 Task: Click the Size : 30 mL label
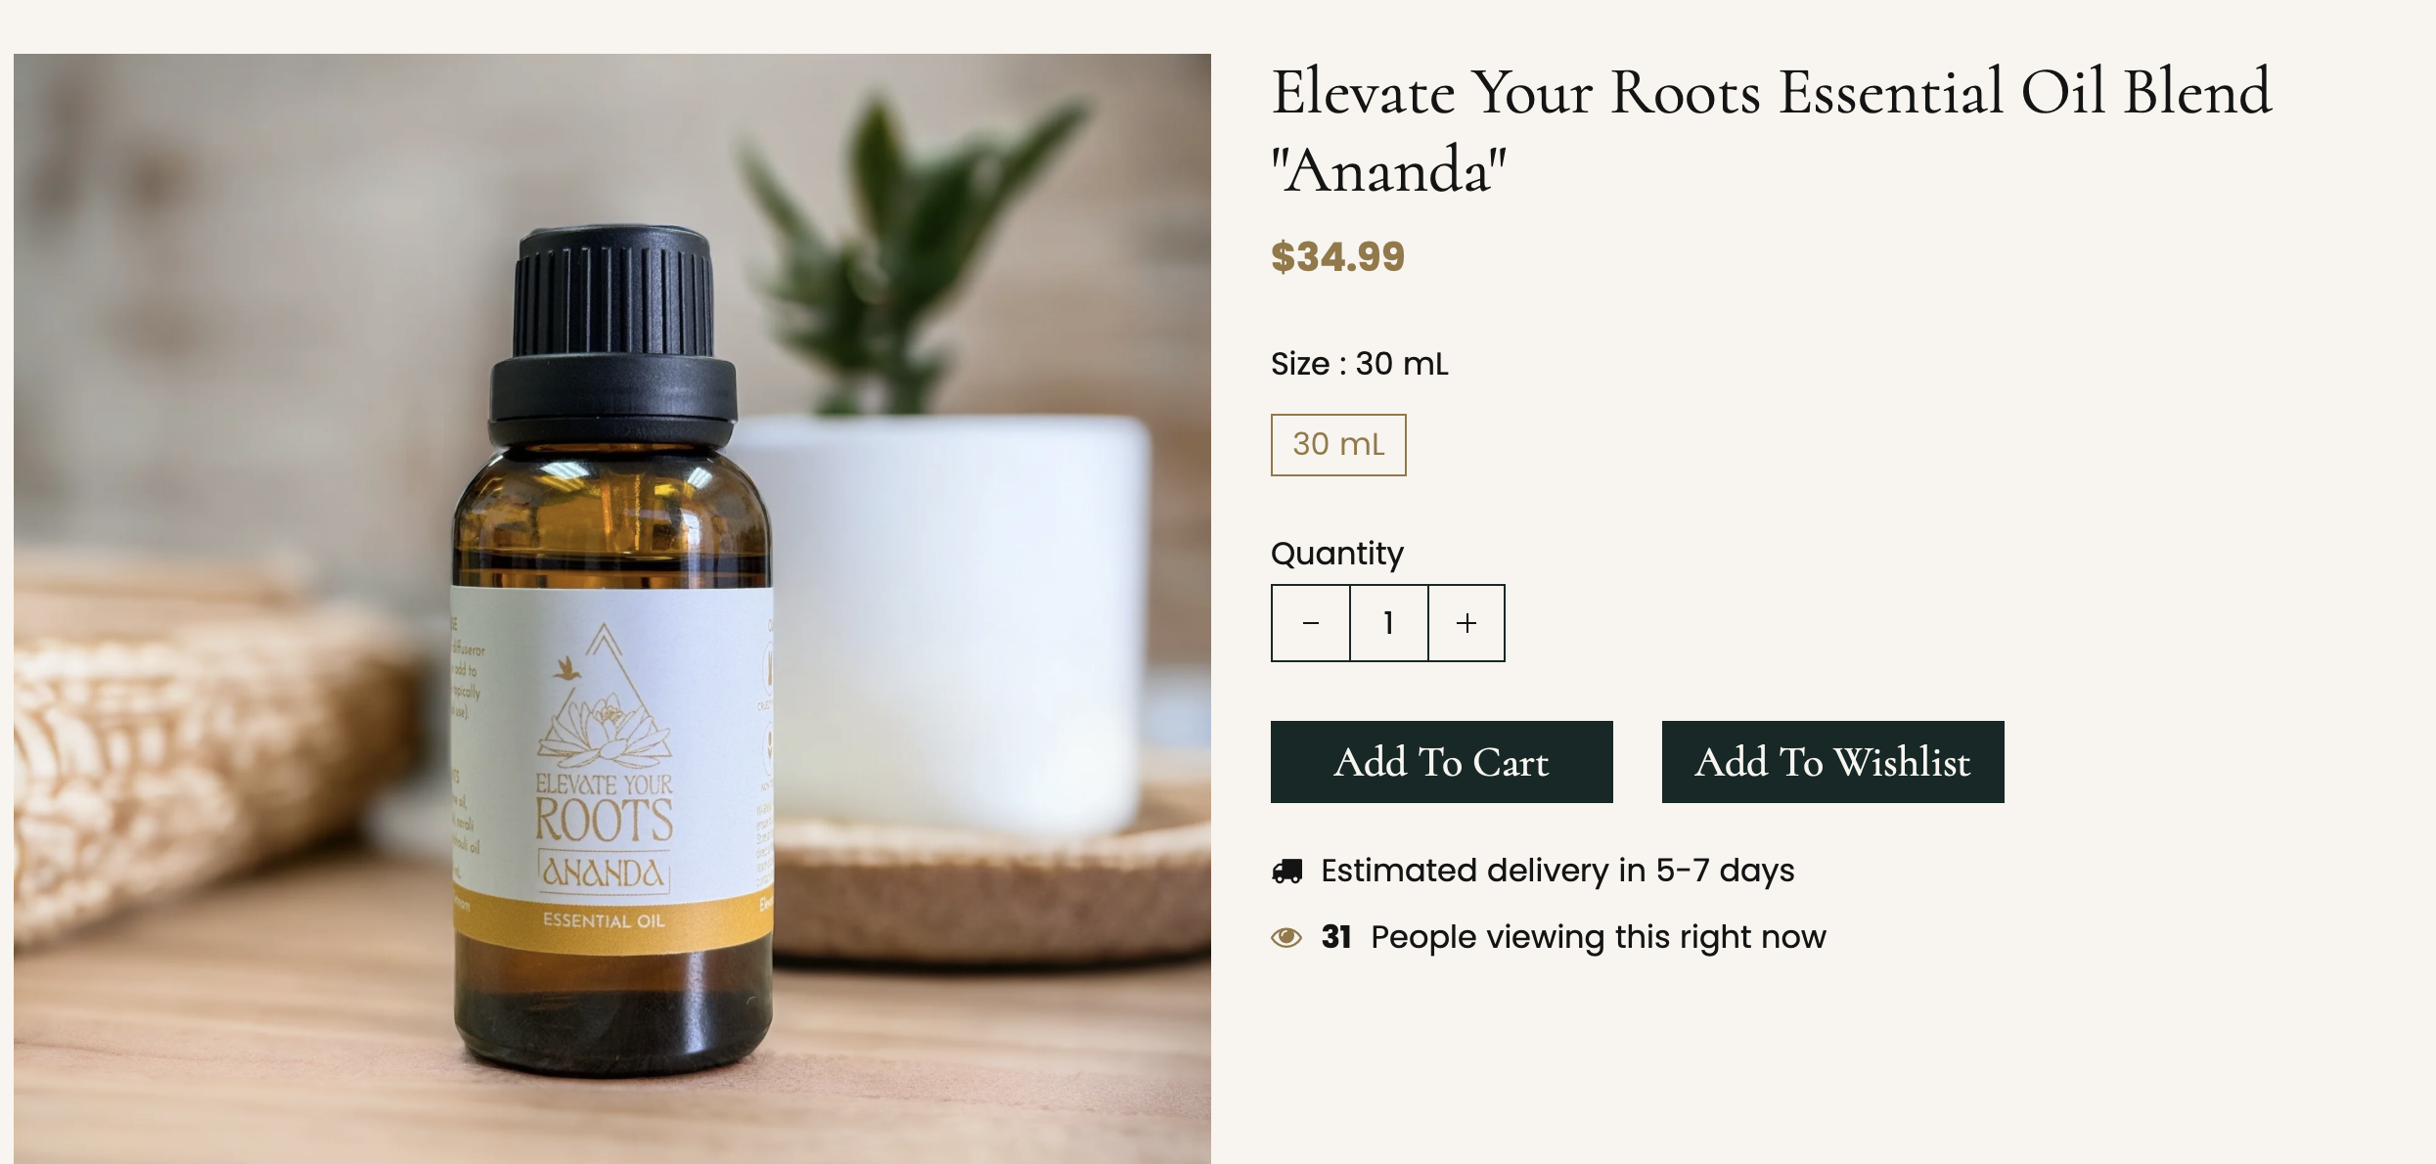pyautogui.click(x=1359, y=364)
